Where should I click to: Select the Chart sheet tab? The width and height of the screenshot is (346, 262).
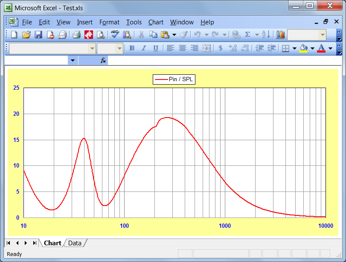pyautogui.click(x=52, y=243)
